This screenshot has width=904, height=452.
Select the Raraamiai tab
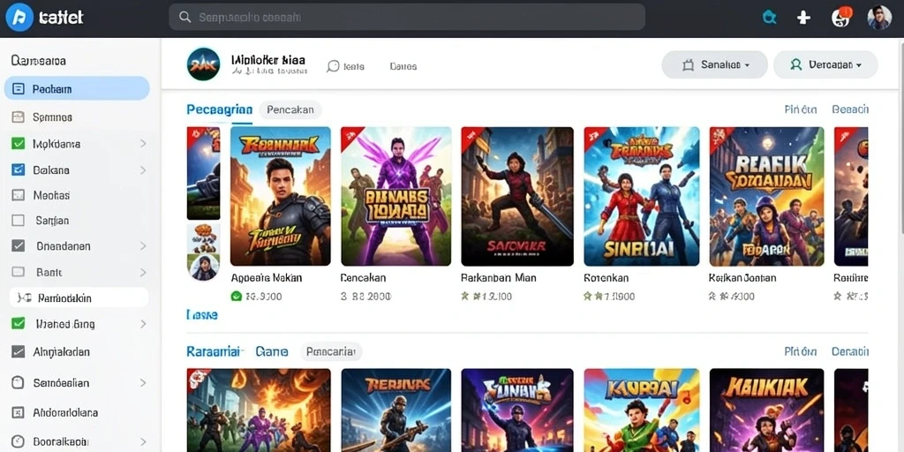(215, 351)
